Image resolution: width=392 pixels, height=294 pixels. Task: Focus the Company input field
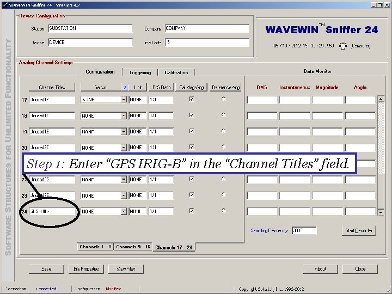(x=207, y=28)
